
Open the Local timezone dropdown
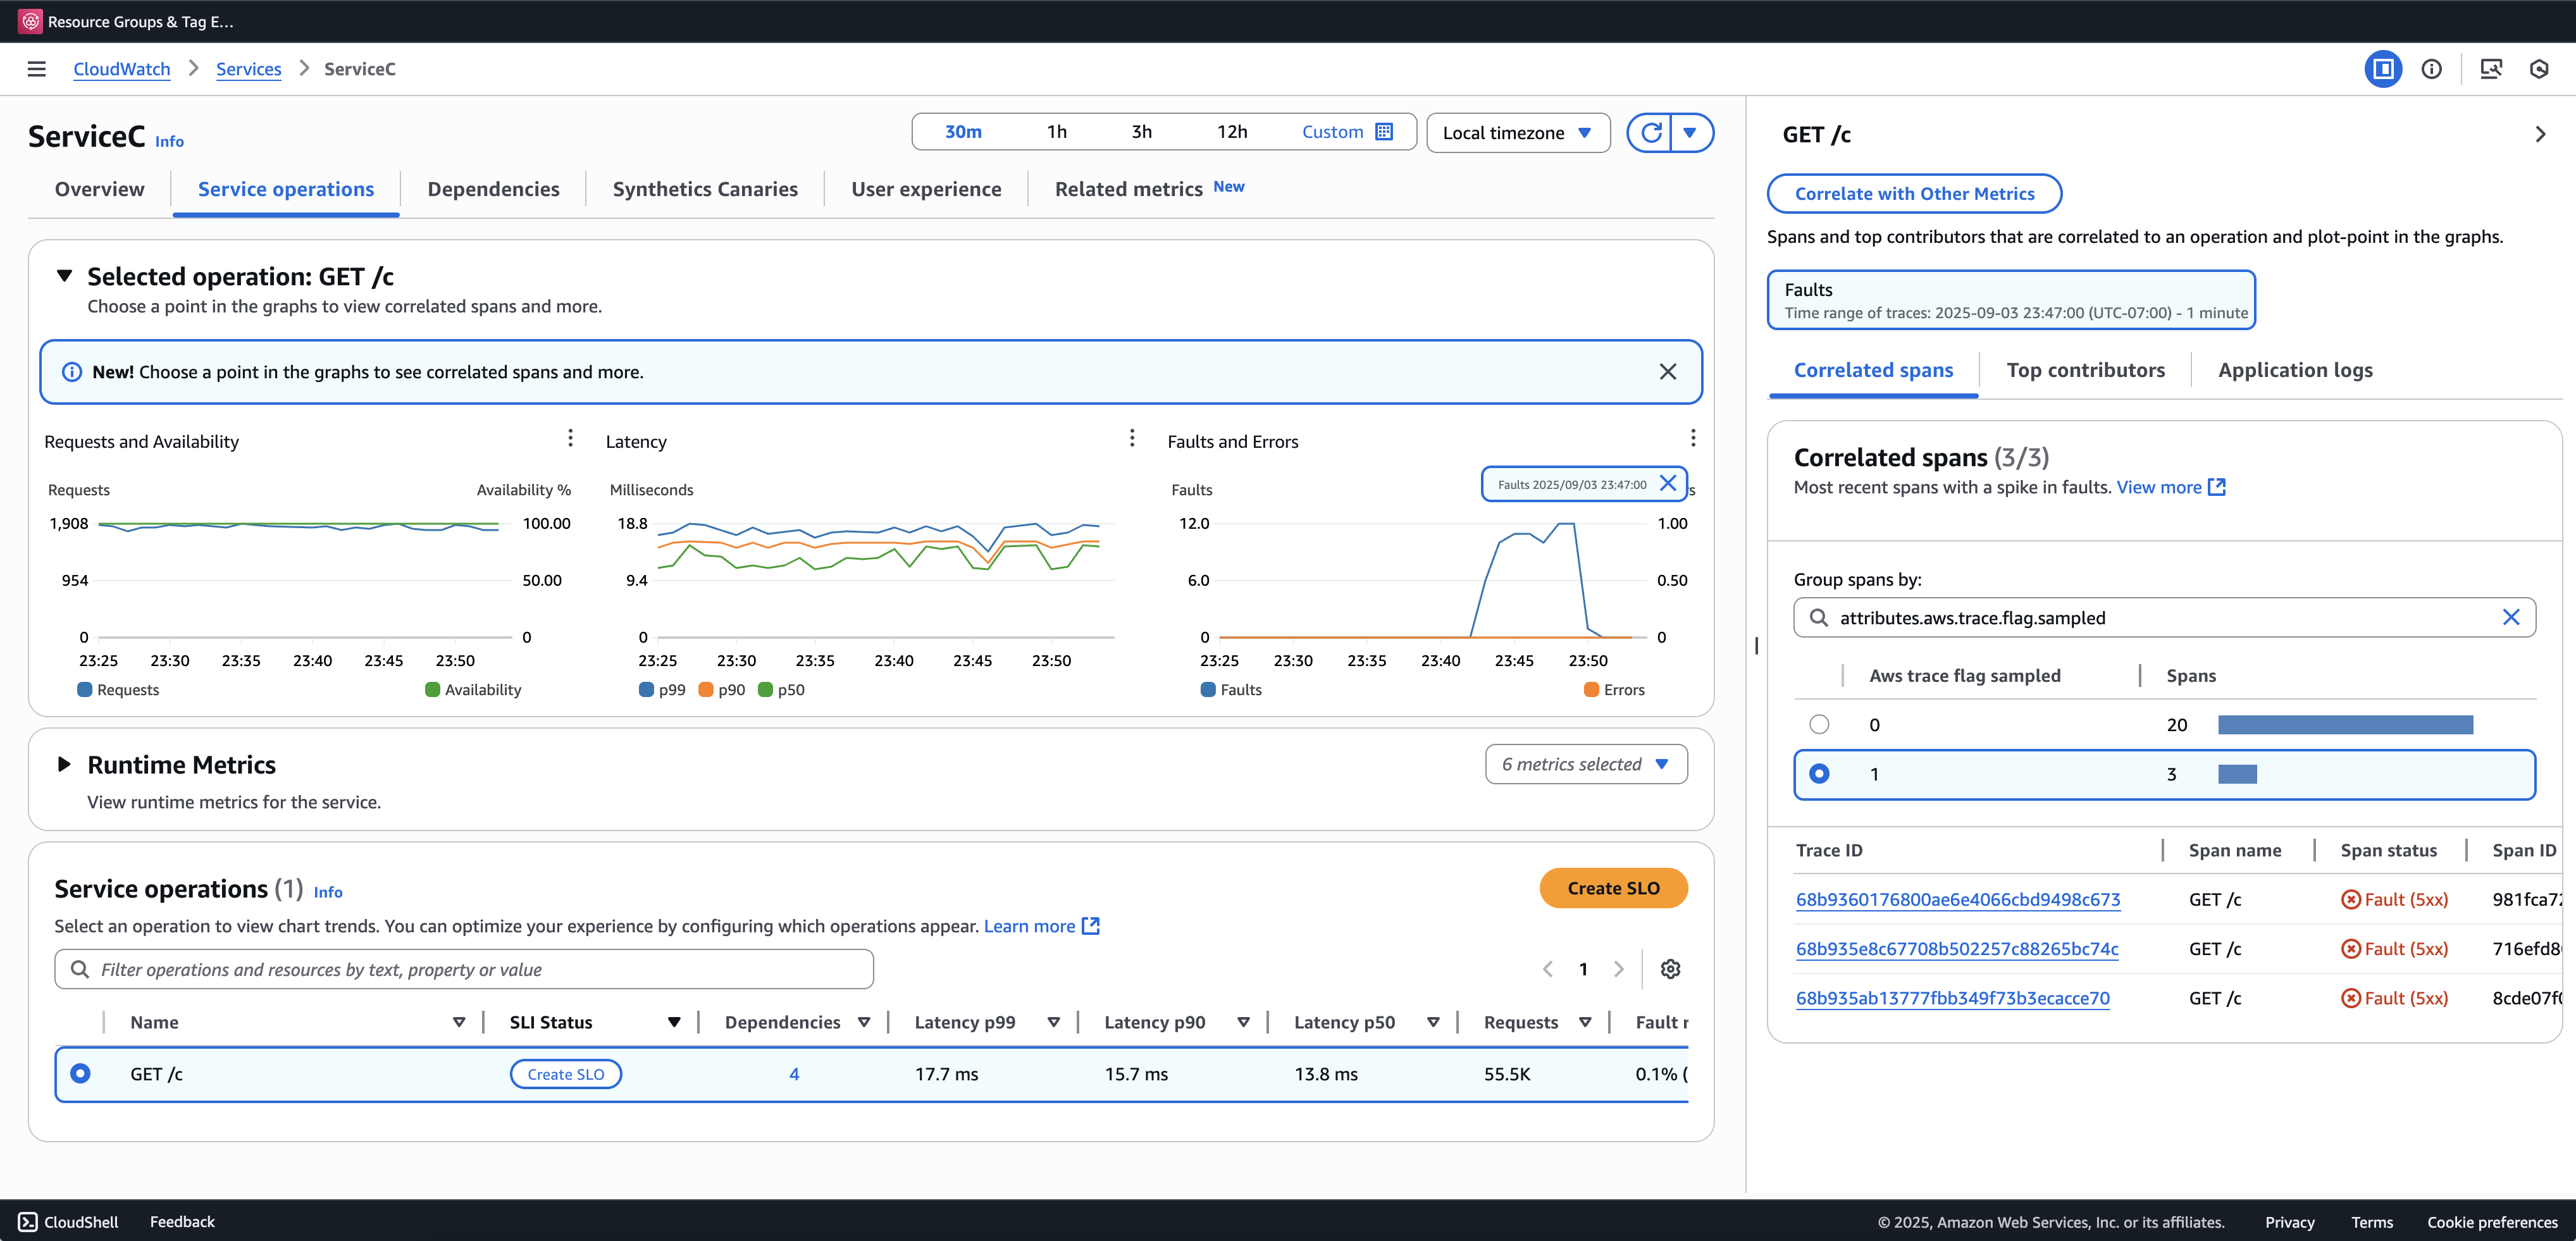1517,133
